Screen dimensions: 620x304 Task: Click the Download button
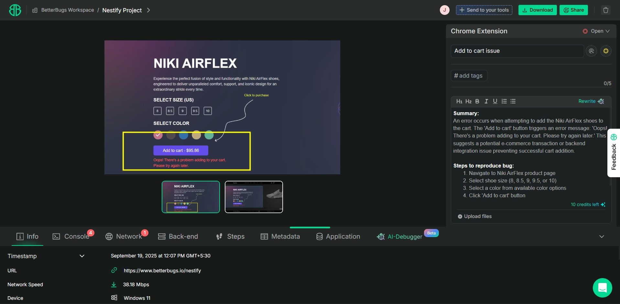[x=537, y=10]
